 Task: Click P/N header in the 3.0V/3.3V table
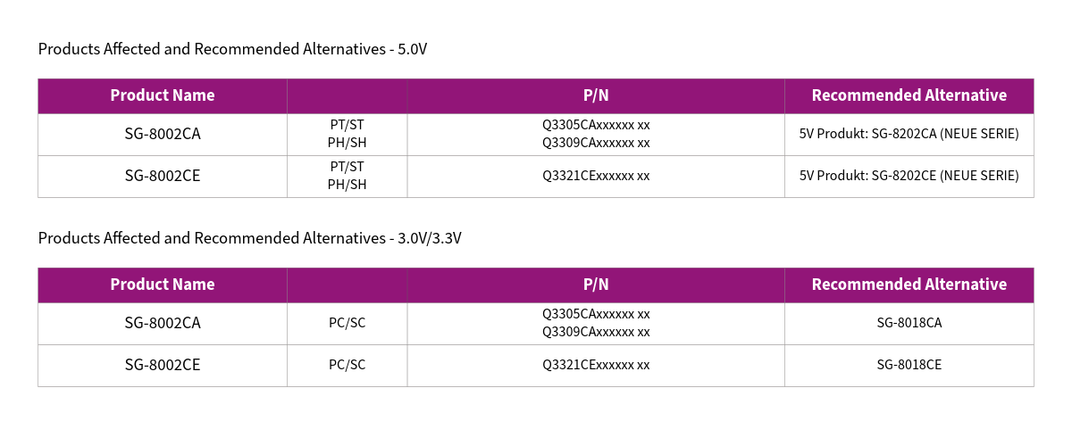(x=596, y=285)
